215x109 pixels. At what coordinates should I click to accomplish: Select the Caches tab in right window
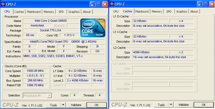[128, 11]
